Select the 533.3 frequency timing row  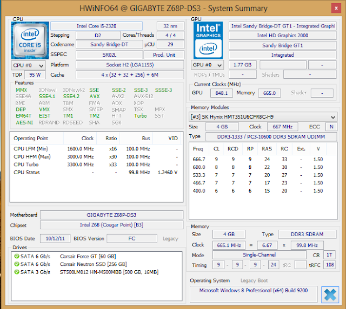[x=263, y=175]
